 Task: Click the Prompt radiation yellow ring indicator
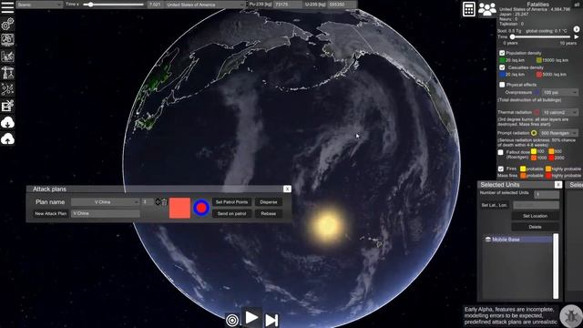534,133
